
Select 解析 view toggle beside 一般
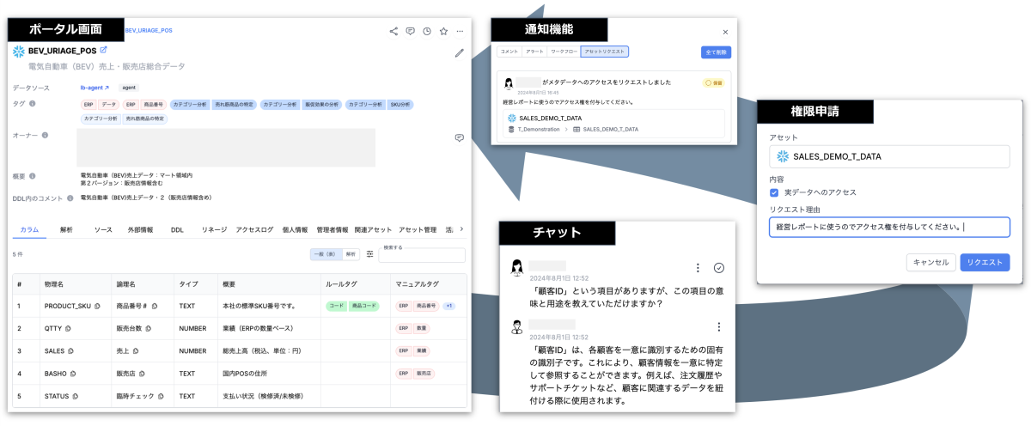[351, 254]
